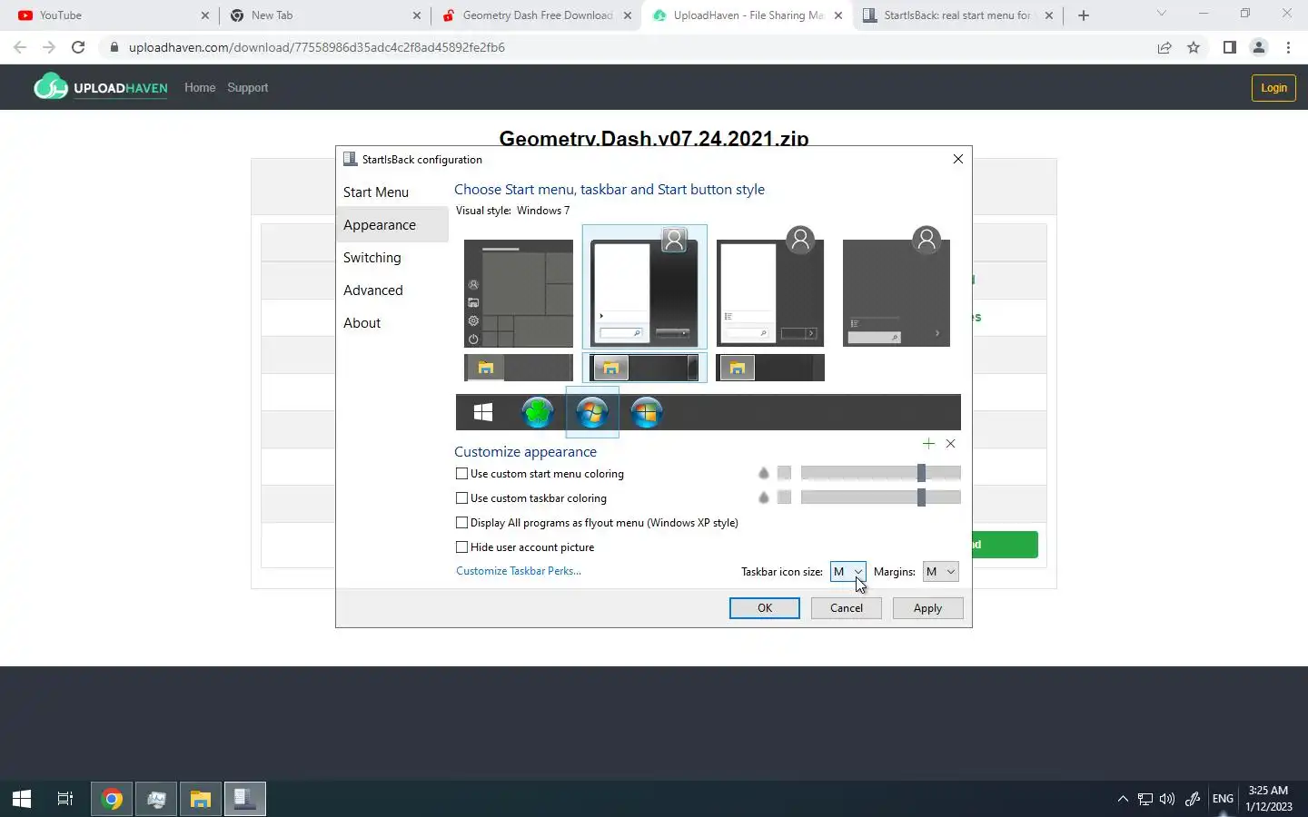Choose the Windows 7 start menu style thumbnail
Image resolution: width=1308 pixels, height=817 pixels.
click(645, 287)
